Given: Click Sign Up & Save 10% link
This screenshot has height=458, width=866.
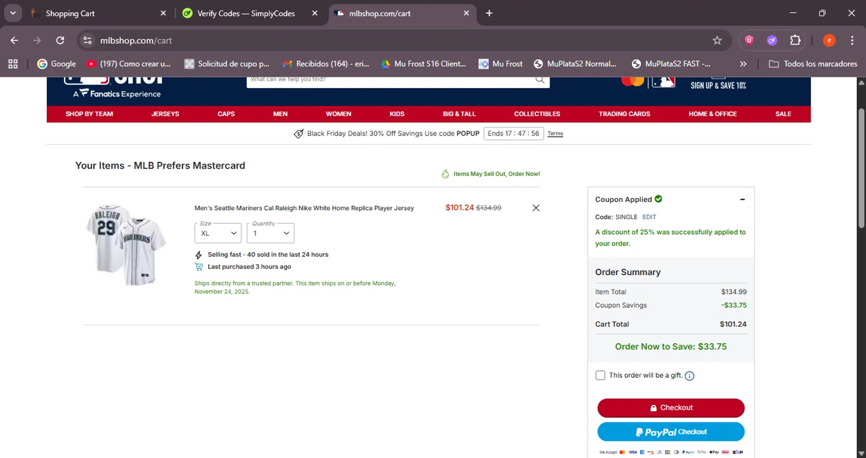Looking at the screenshot, I should pos(718,85).
